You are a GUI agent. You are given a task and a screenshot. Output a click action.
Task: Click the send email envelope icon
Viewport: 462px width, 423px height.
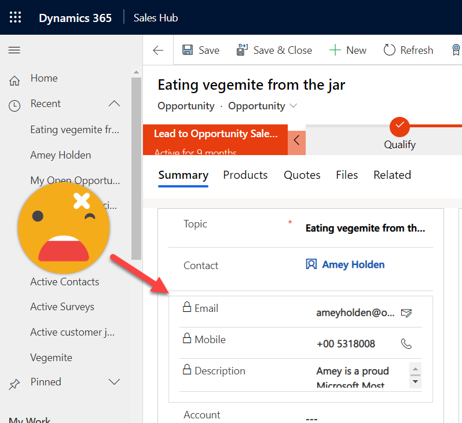pyautogui.click(x=406, y=313)
